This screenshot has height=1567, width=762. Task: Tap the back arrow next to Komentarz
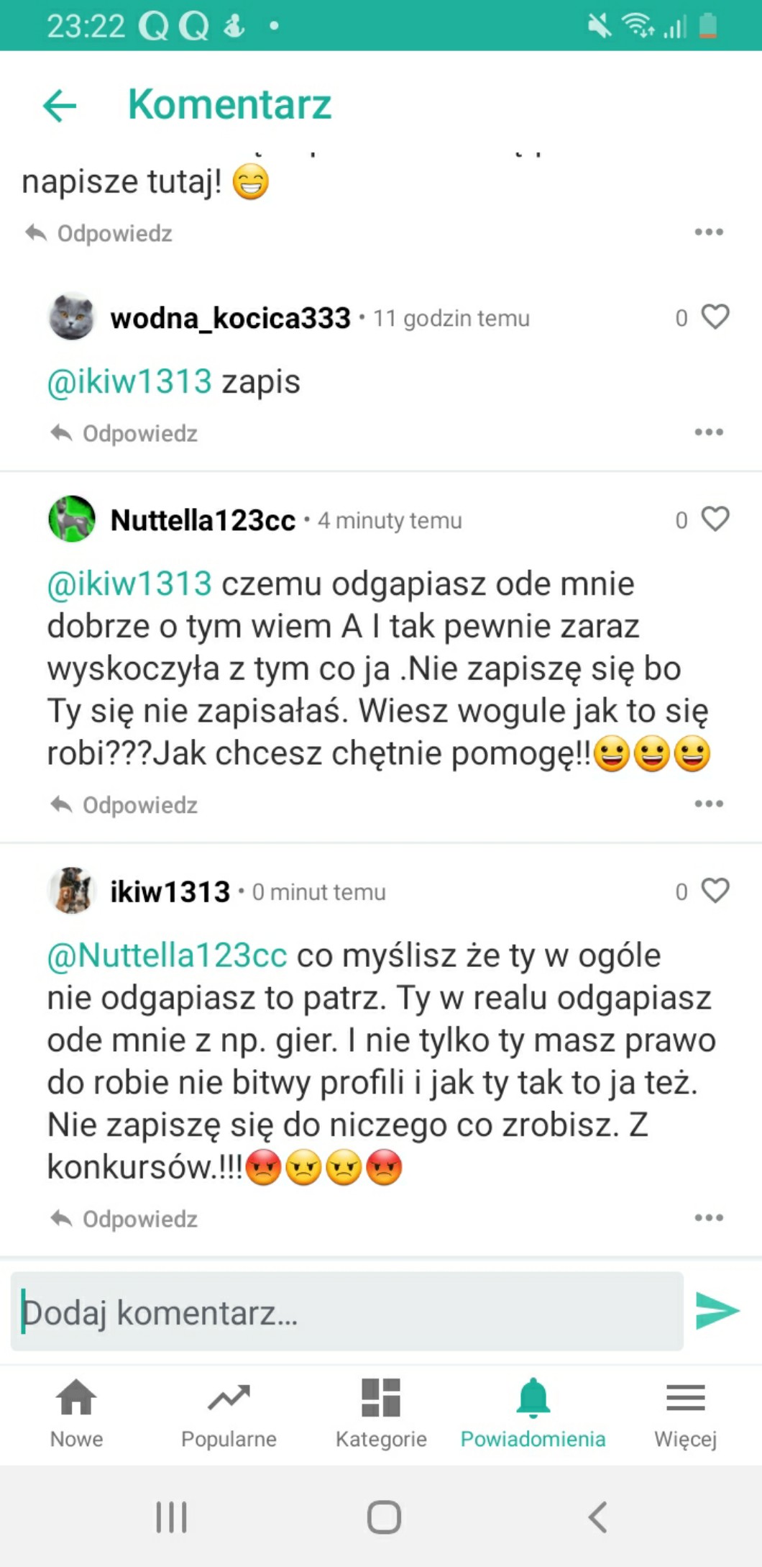pos(60,106)
